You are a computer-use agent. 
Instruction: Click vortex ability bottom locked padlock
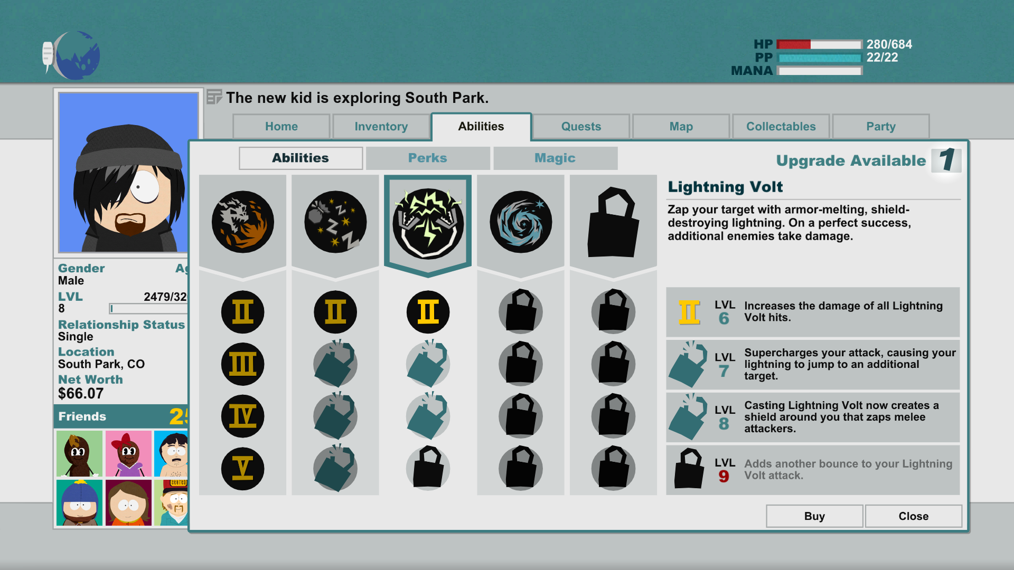point(521,468)
